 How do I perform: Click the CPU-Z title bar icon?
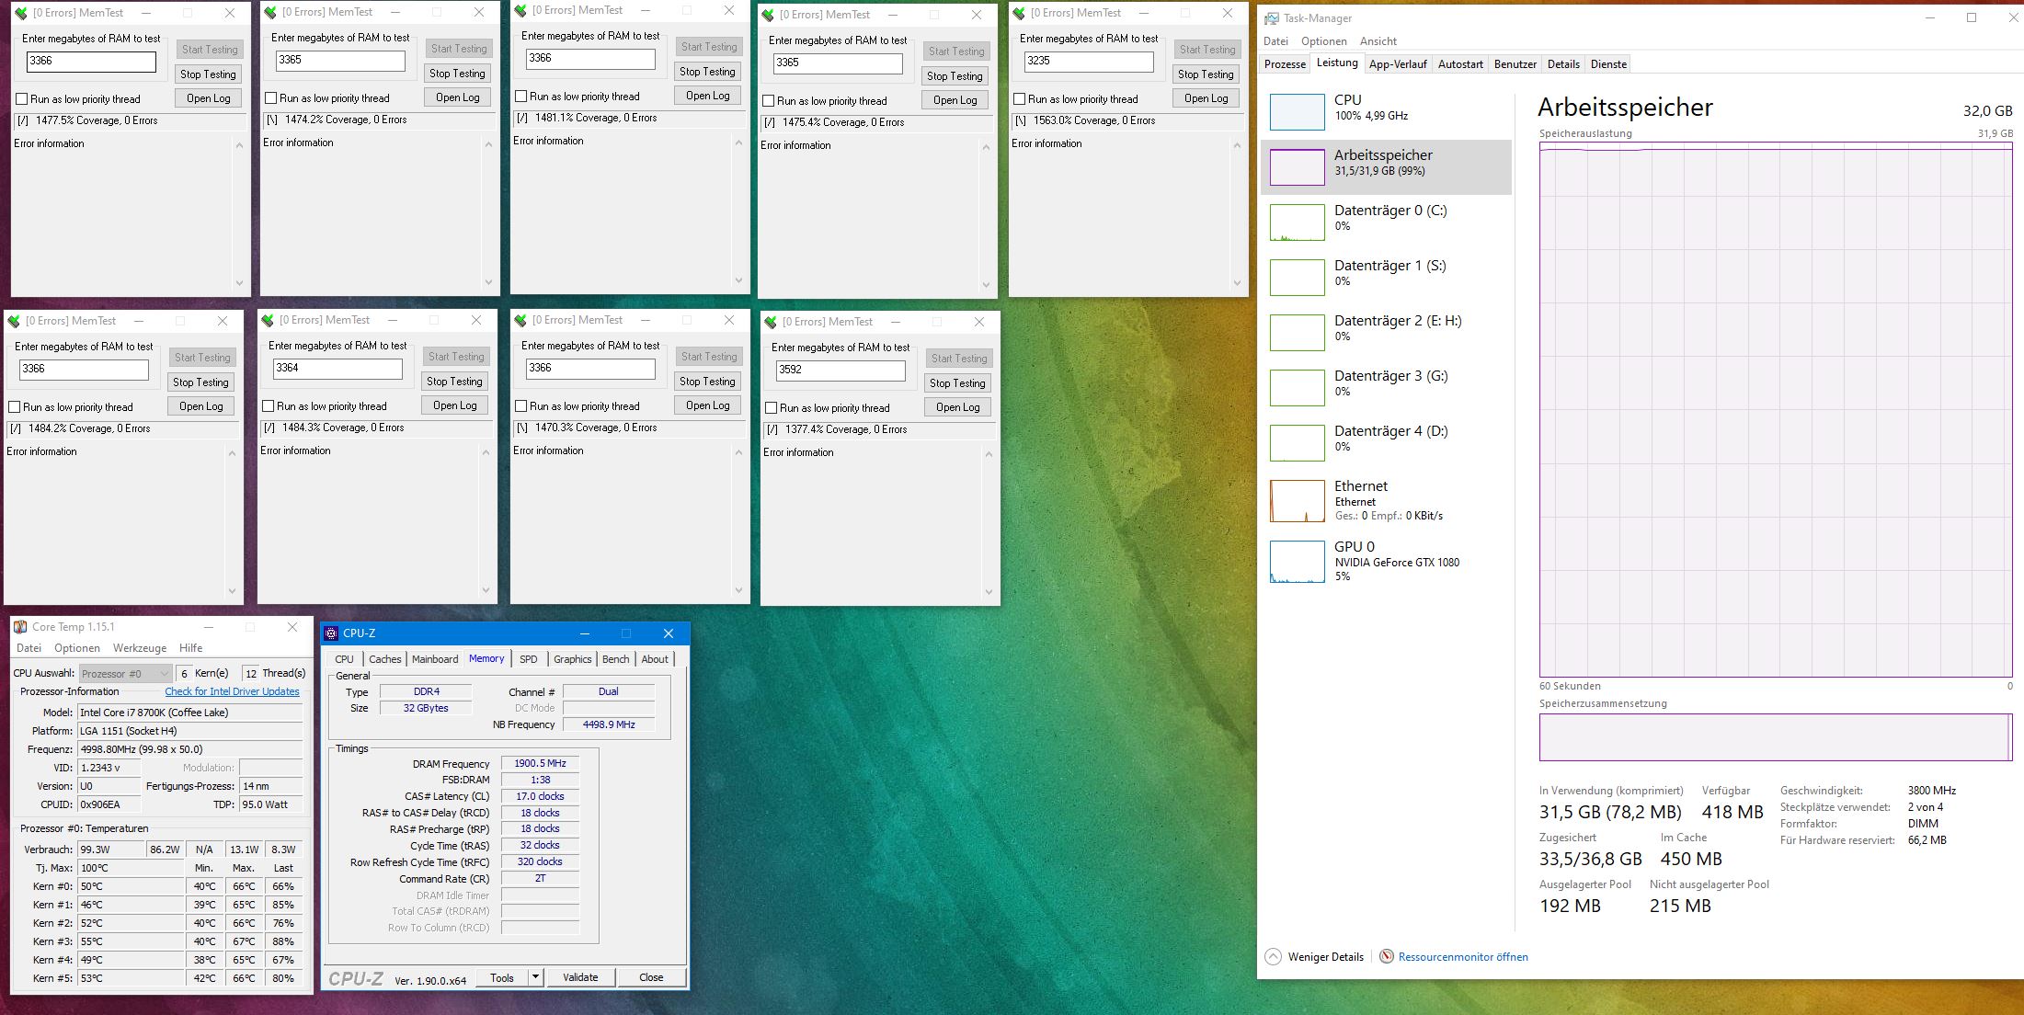click(x=332, y=633)
